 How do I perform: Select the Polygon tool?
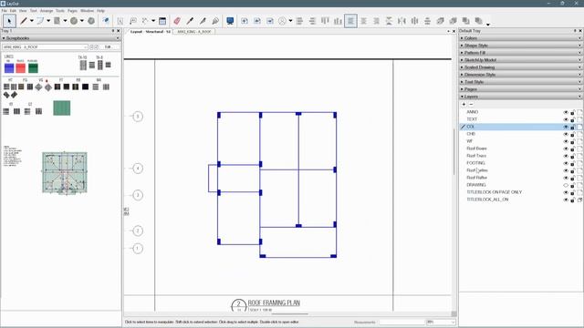tap(91, 21)
